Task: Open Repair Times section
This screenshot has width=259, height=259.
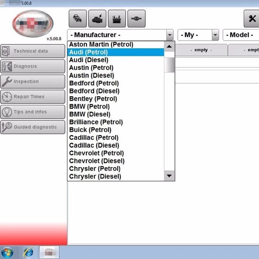Action: pyautogui.click(x=33, y=96)
